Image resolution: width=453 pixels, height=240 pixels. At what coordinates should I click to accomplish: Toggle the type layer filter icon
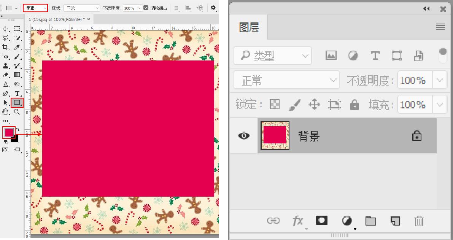[x=375, y=56]
